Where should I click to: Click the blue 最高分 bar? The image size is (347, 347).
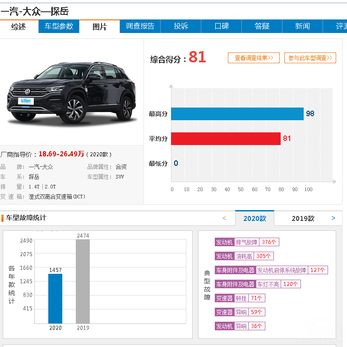[237, 114]
